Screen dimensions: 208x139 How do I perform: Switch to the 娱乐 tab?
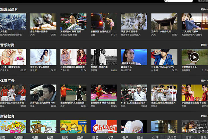coord(80,137)
